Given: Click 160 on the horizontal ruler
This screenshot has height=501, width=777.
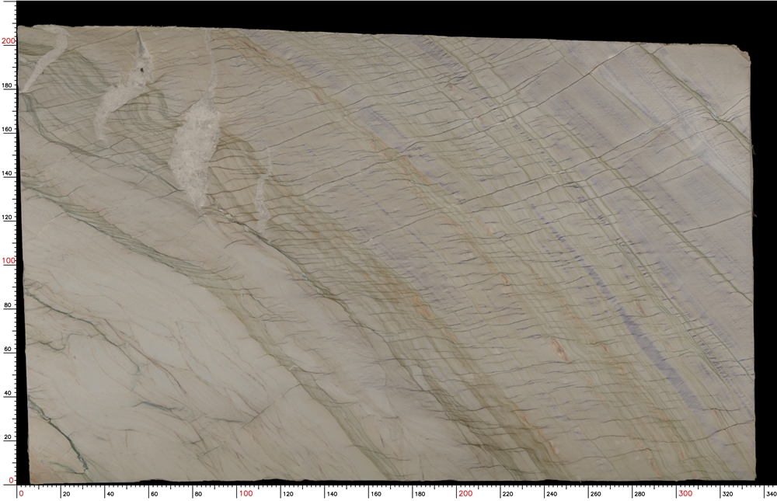Looking at the screenshot, I should (376, 494).
